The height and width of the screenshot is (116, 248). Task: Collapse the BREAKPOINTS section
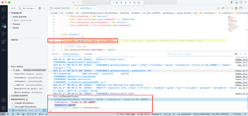[28, 100]
